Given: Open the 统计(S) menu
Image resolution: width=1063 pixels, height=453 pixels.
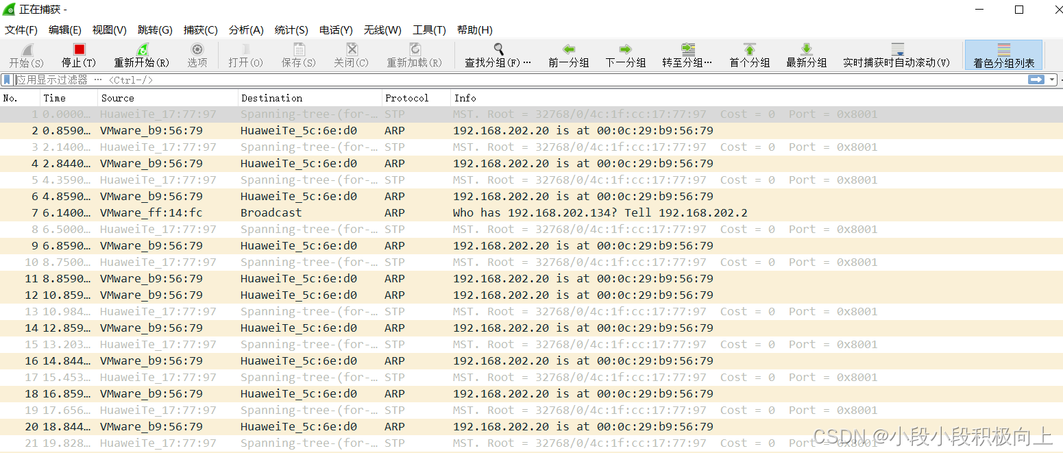Looking at the screenshot, I should coord(291,30).
